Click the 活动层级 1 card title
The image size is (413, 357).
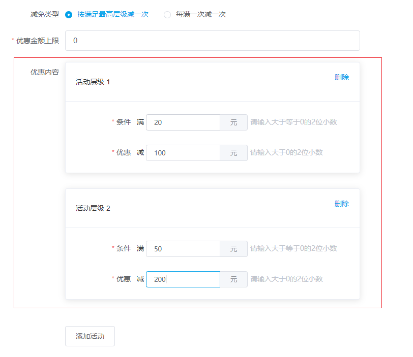[93, 82]
